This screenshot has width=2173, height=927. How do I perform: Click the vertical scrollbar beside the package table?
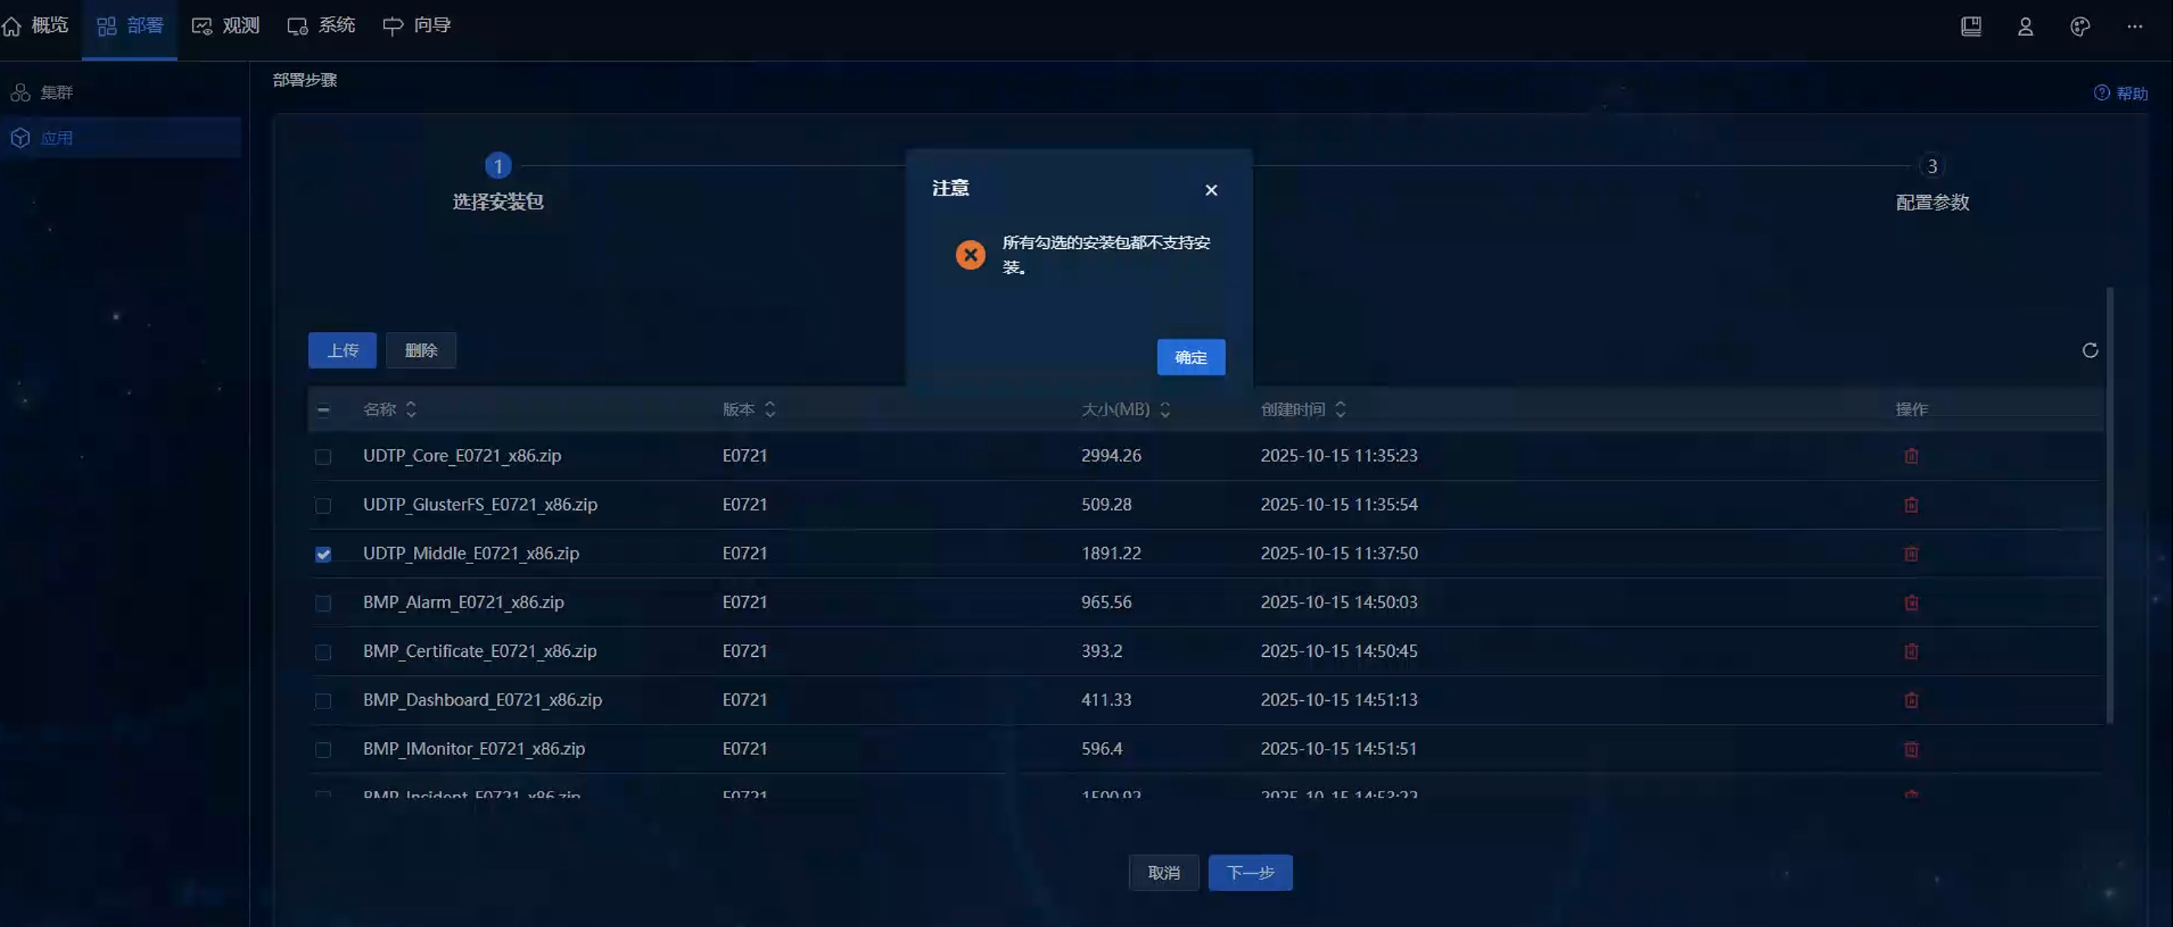[2109, 506]
